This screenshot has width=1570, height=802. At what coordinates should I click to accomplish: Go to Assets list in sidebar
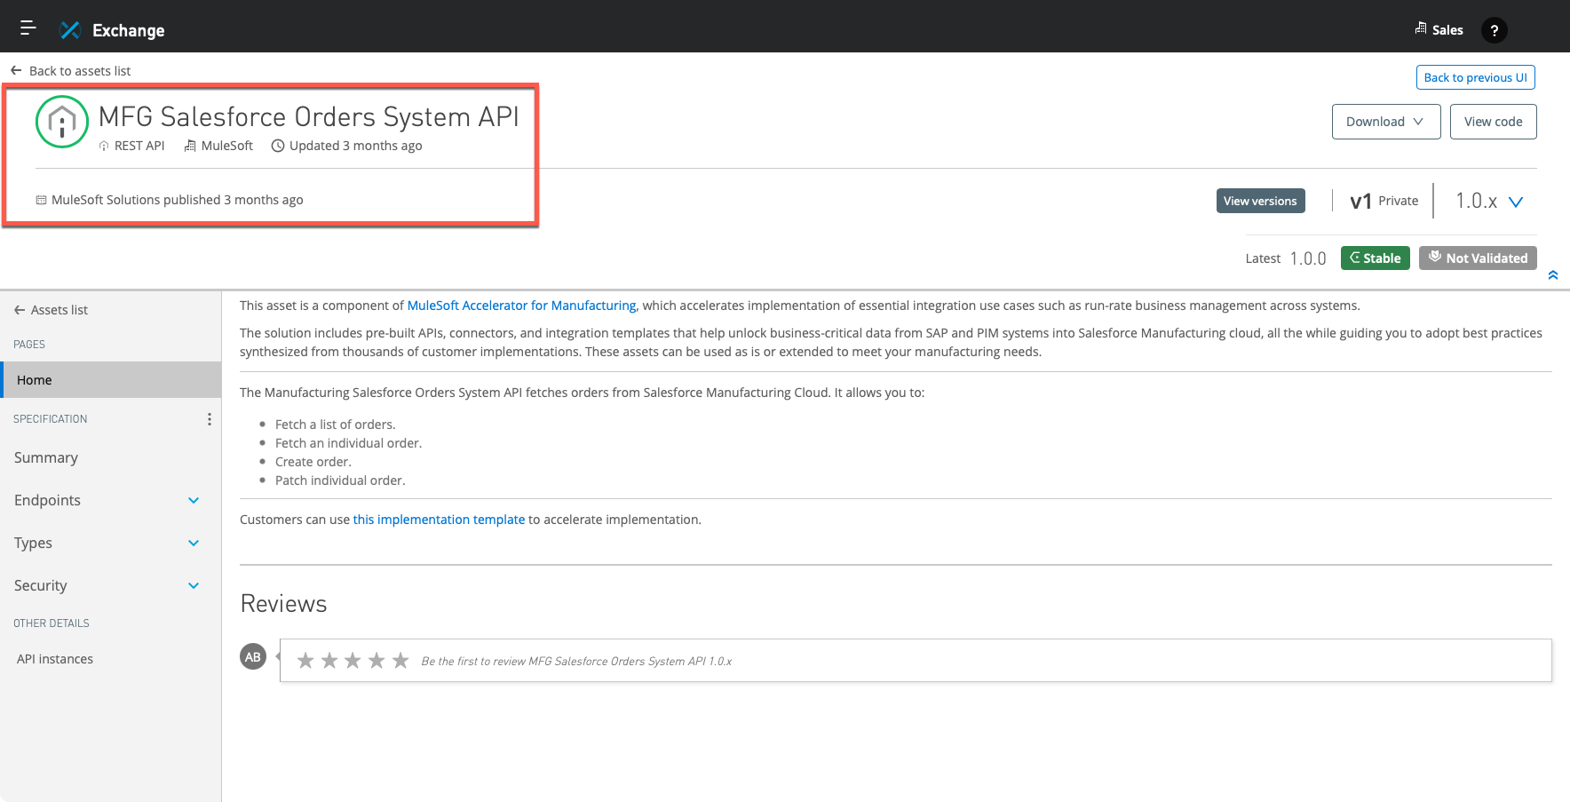(59, 310)
